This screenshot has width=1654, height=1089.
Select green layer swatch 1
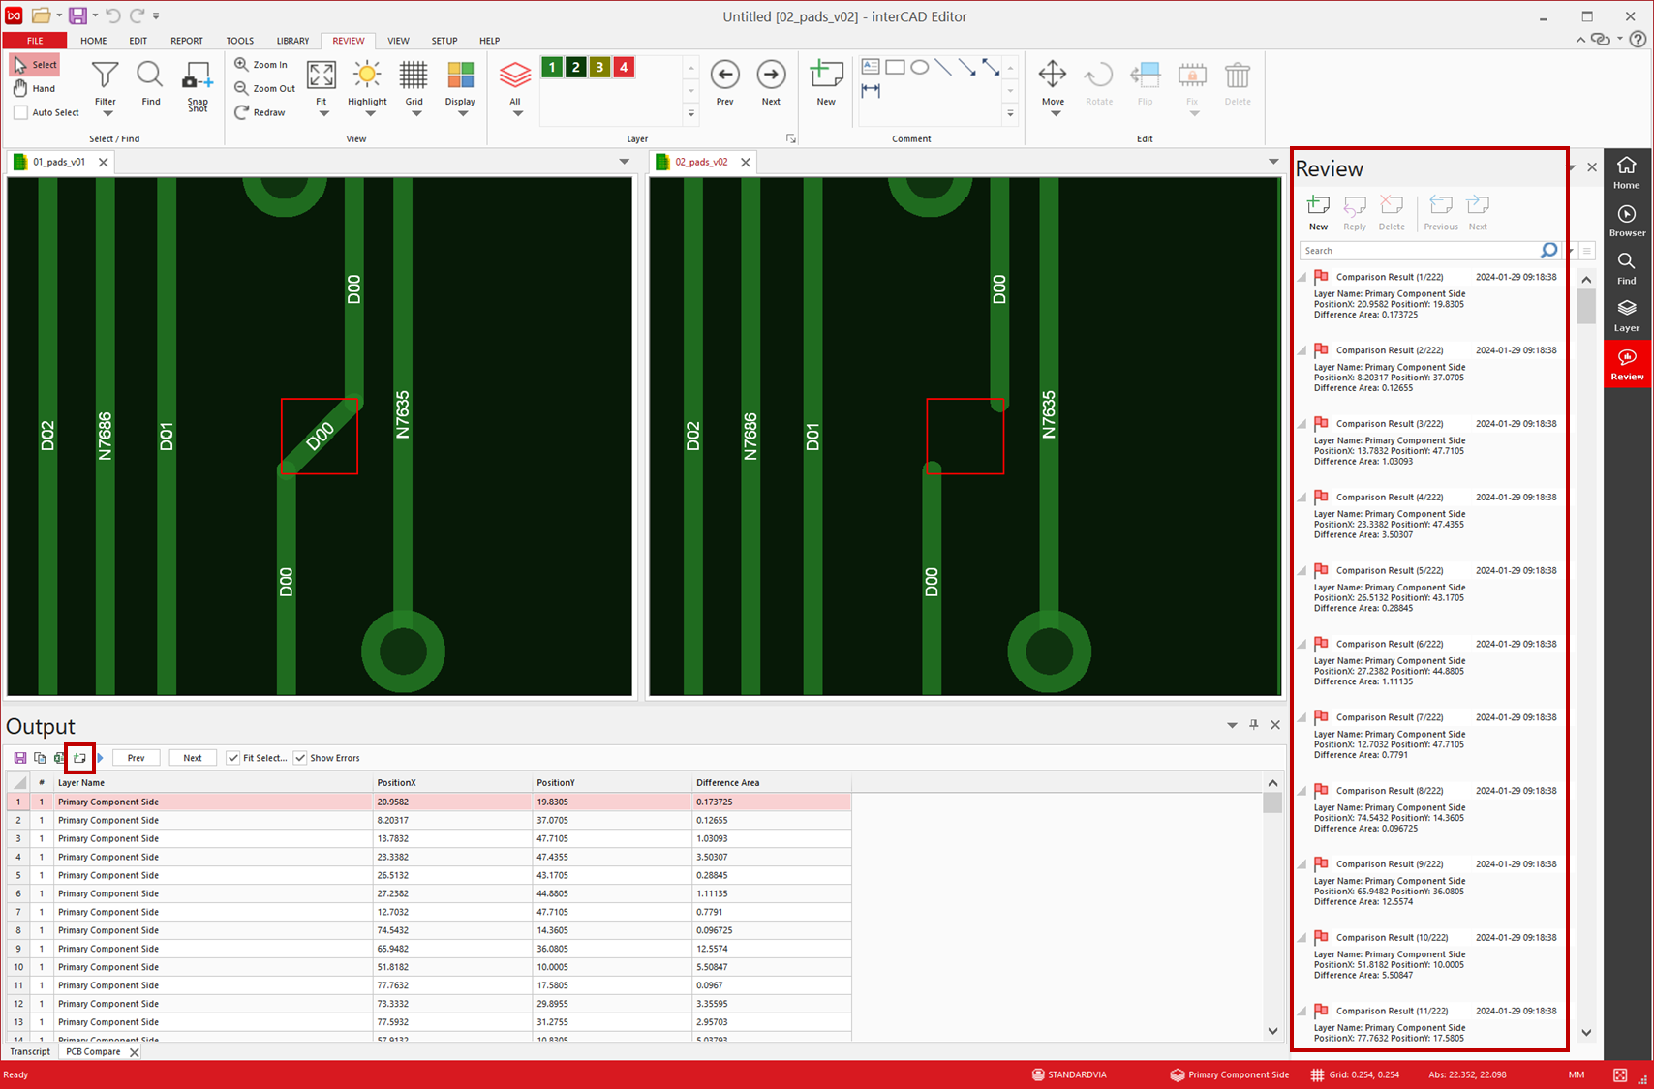click(x=552, y=67)
